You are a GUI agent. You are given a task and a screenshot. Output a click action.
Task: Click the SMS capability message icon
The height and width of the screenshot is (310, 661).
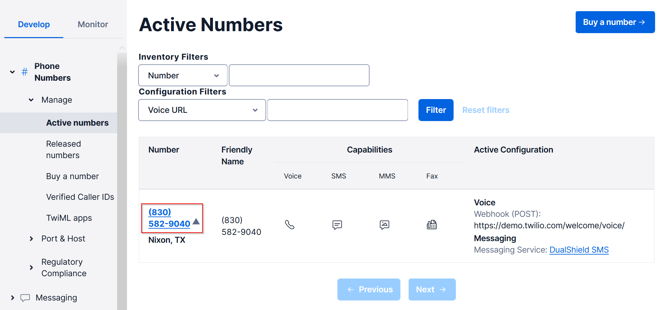(x=337, y=225)
